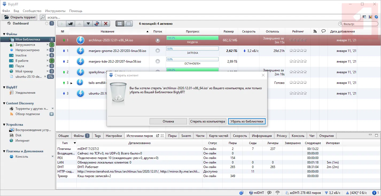Select Уведомления in the sidebar
Screen dimensions: 381x196
25,93
